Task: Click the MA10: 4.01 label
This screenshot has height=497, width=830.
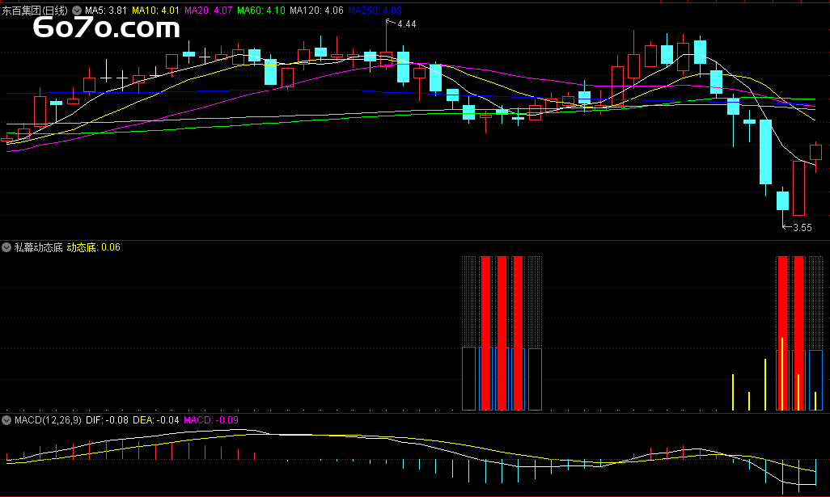Action: (155, 10)
